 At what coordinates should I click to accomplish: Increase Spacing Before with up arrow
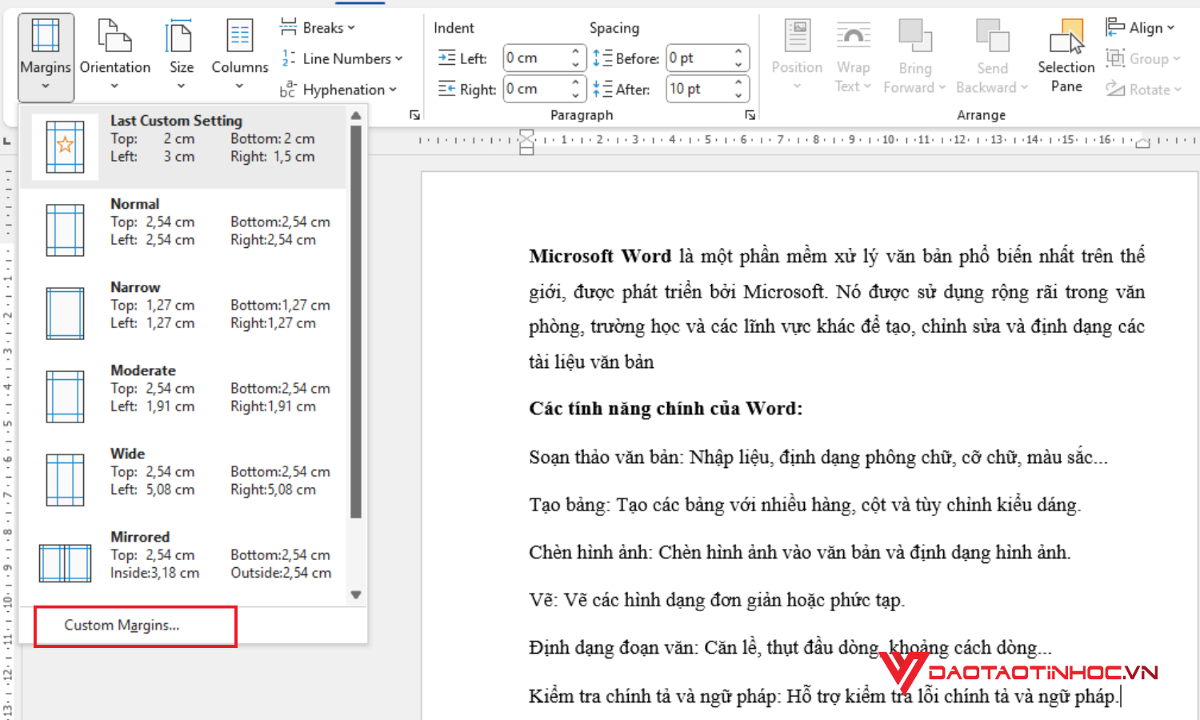coord(738,52)
